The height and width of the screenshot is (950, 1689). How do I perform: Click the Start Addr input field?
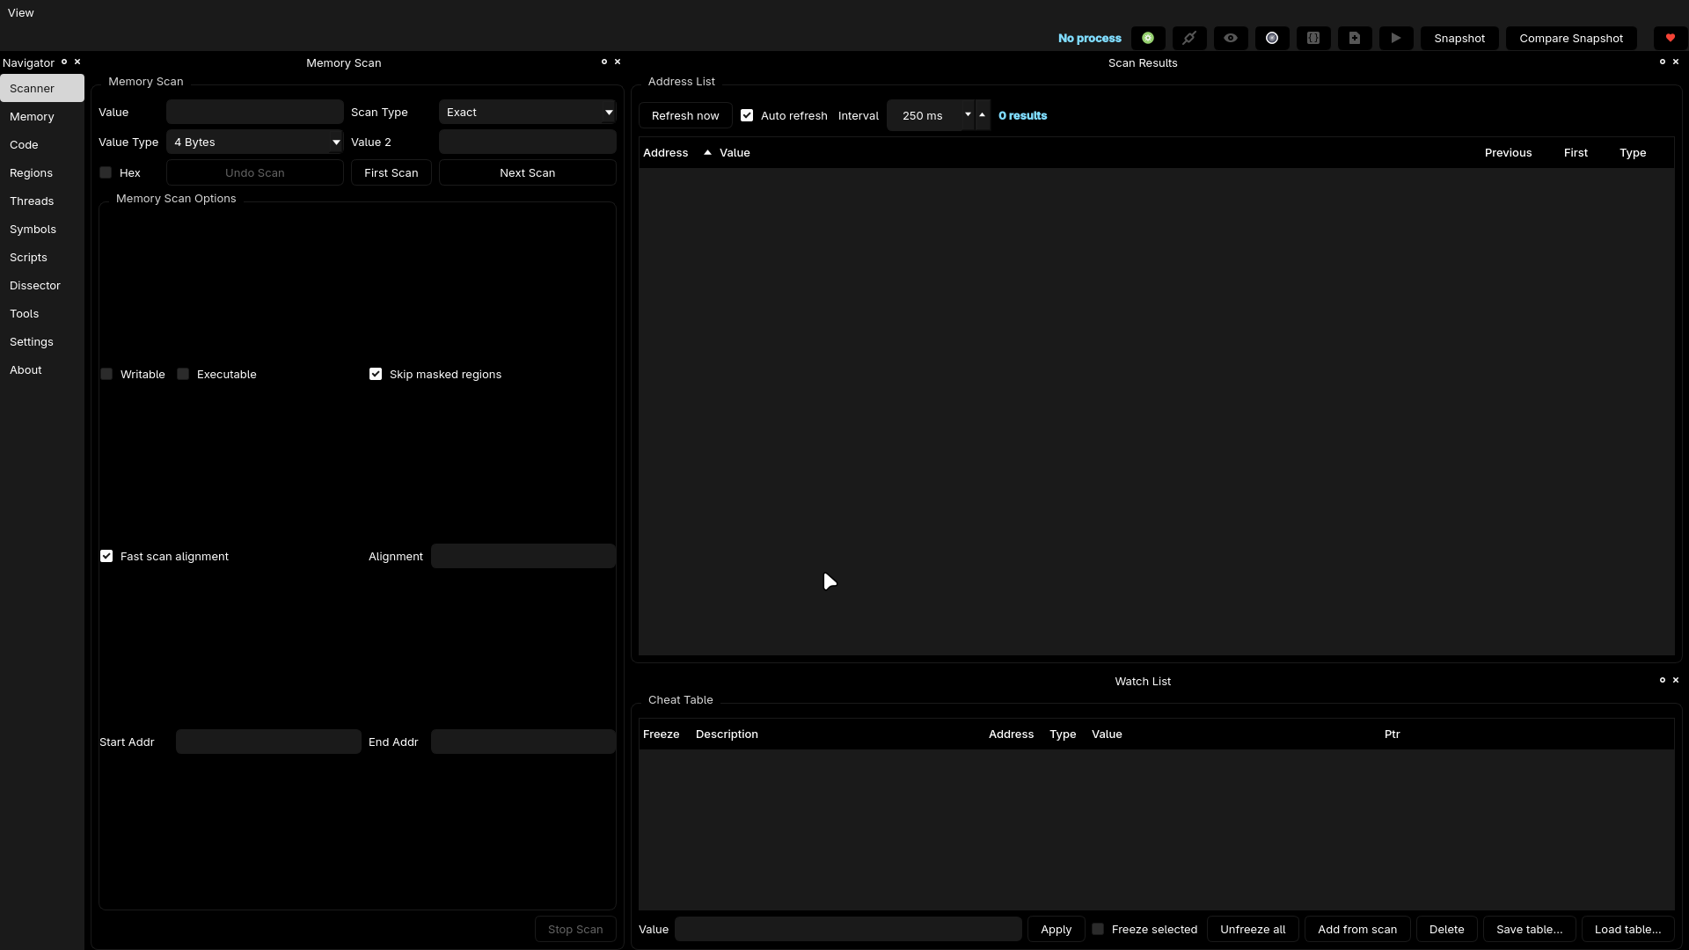268,742
